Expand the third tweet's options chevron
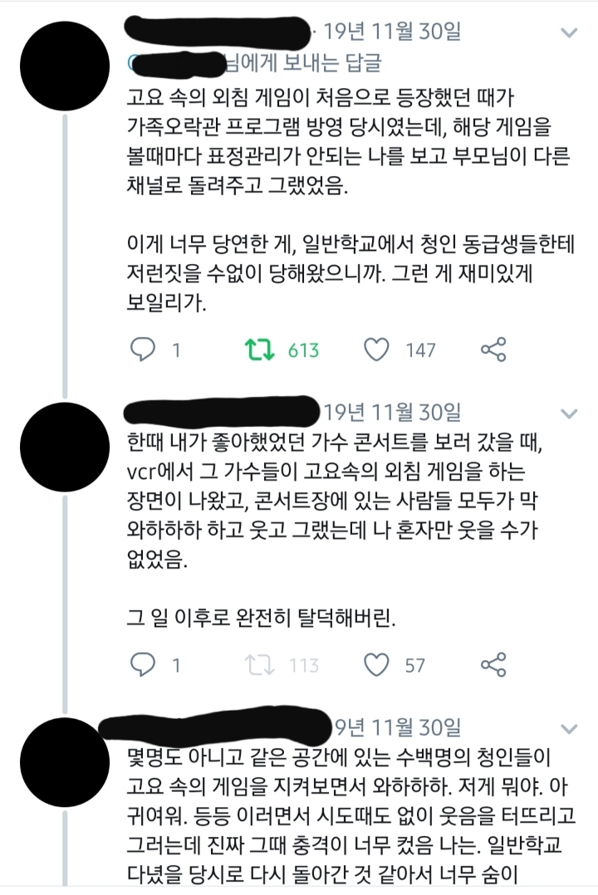 570,728
